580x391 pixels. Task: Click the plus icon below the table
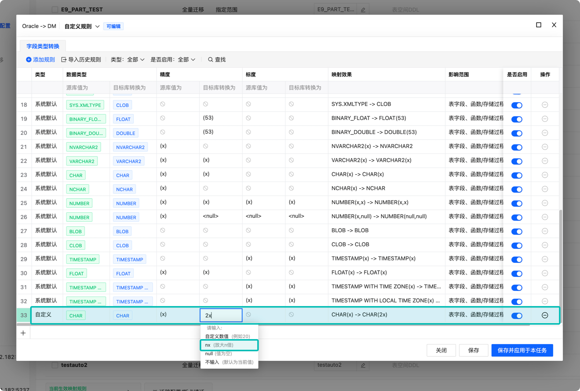23,333
